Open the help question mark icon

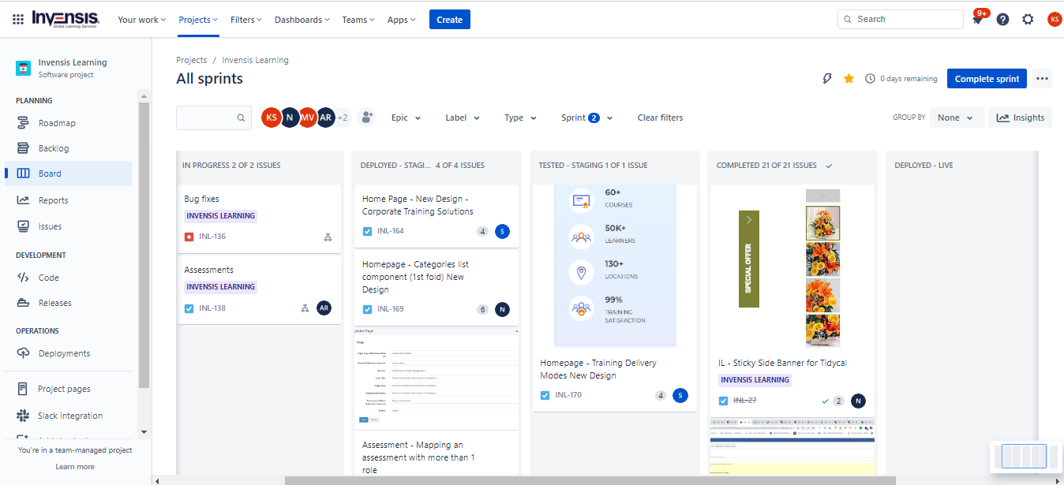pos(1002,19)
